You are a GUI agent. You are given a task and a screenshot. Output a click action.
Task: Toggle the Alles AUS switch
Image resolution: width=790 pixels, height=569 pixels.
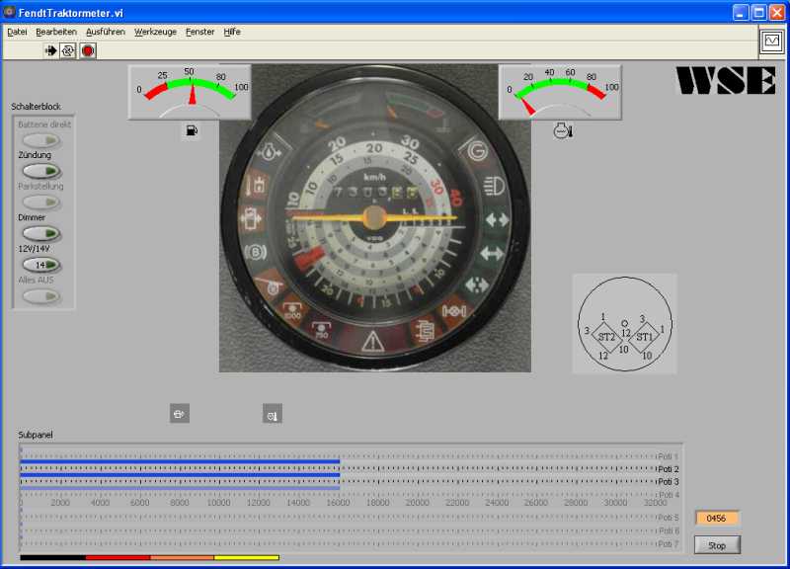[41, 295]
